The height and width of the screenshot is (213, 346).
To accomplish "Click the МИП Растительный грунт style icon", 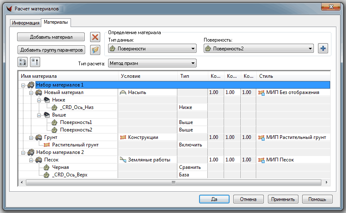I will [262, 137].
